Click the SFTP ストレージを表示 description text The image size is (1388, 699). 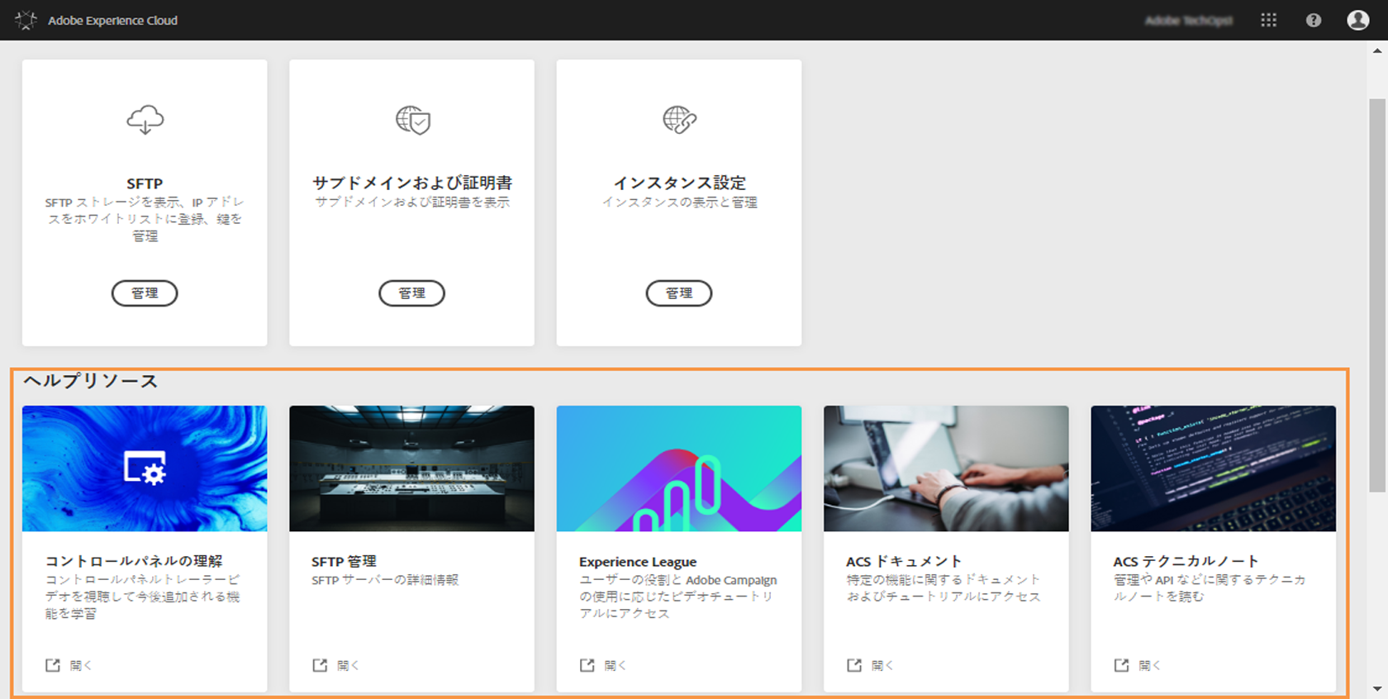pos(145,219)
